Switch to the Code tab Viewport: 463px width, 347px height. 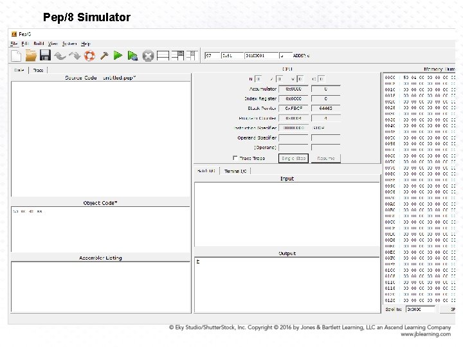pos(19,70)
